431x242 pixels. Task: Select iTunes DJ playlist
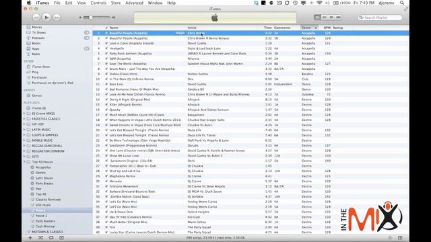(39, 108)
